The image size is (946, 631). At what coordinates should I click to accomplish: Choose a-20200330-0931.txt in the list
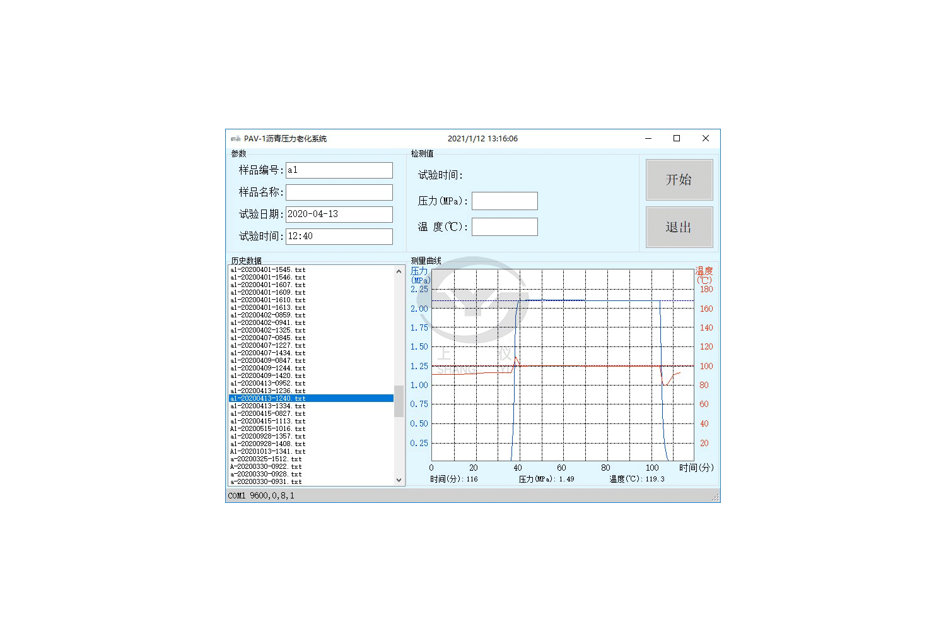266,482
